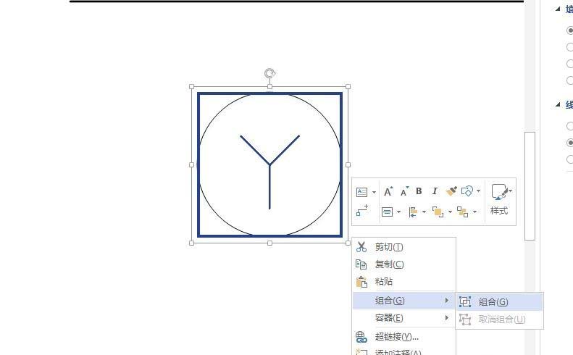Click the vertical scrollbar thumb

530,186
